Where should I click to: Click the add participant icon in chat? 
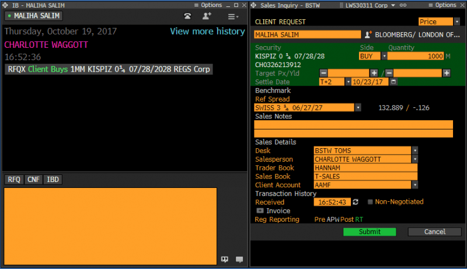point(207,16)
